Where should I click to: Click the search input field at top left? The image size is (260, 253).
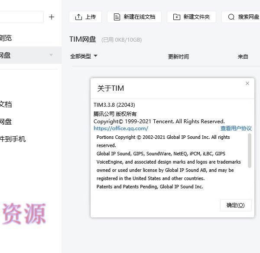click(22, 17)
